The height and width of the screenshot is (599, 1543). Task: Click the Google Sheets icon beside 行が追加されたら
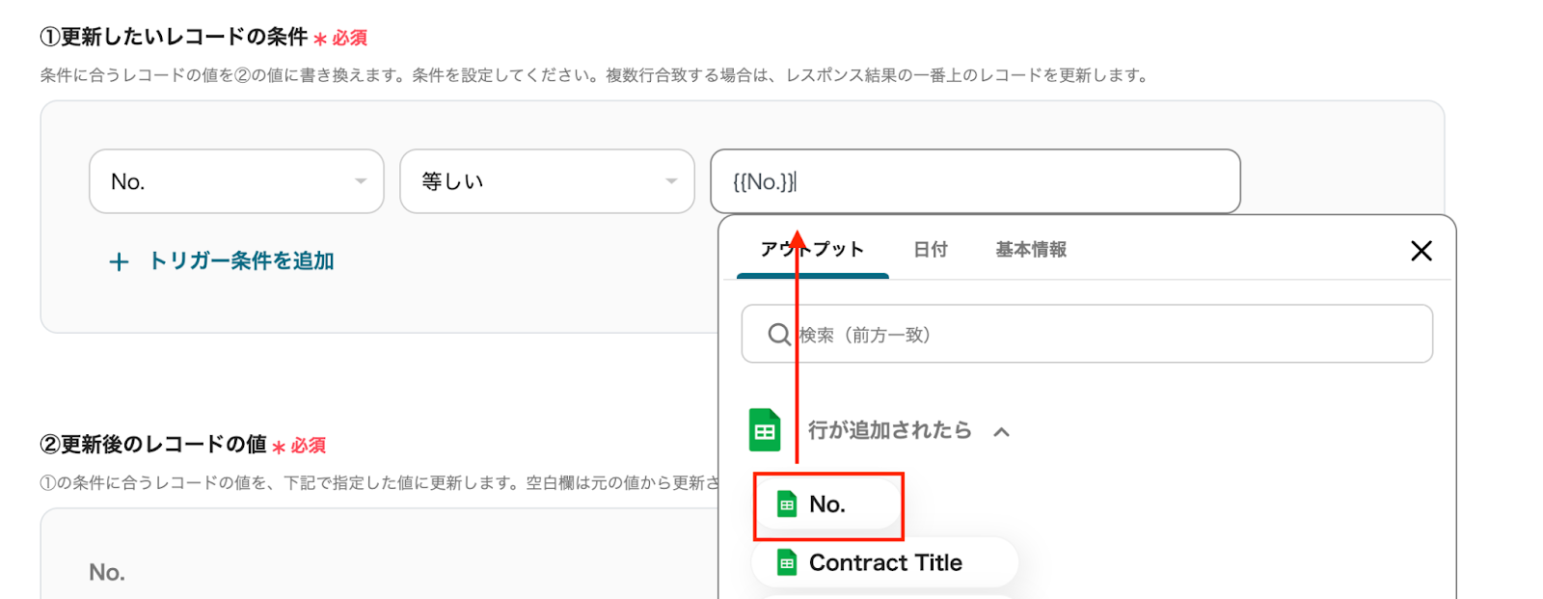[x=765, y=430]
